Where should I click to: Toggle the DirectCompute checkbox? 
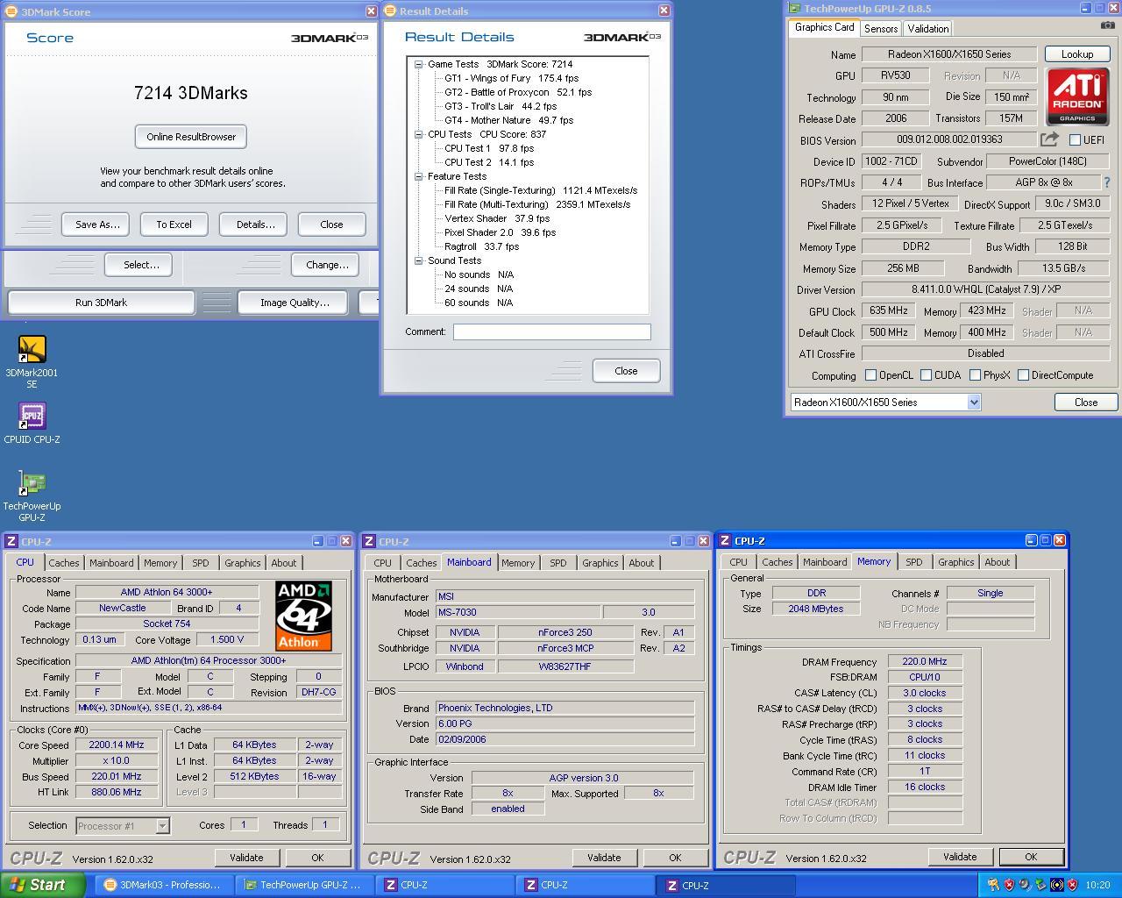1023,375
